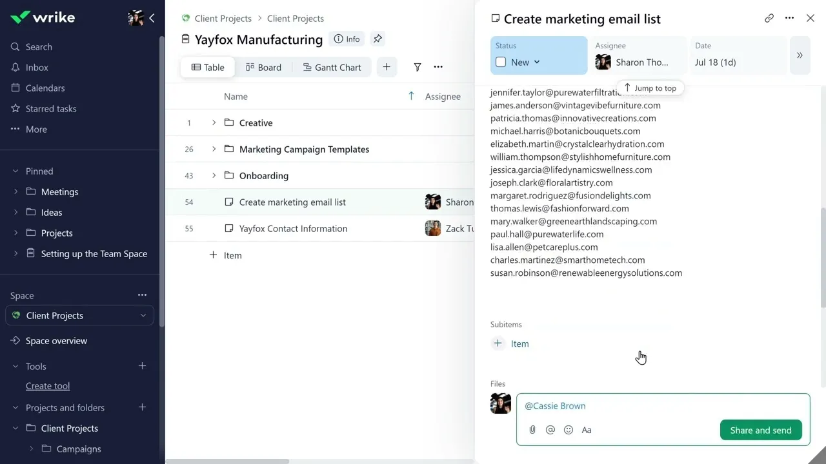Pin the Yayfox Manufacturing project
The width and height of the screenshot is (826, 464).
[x=378, y=39]
